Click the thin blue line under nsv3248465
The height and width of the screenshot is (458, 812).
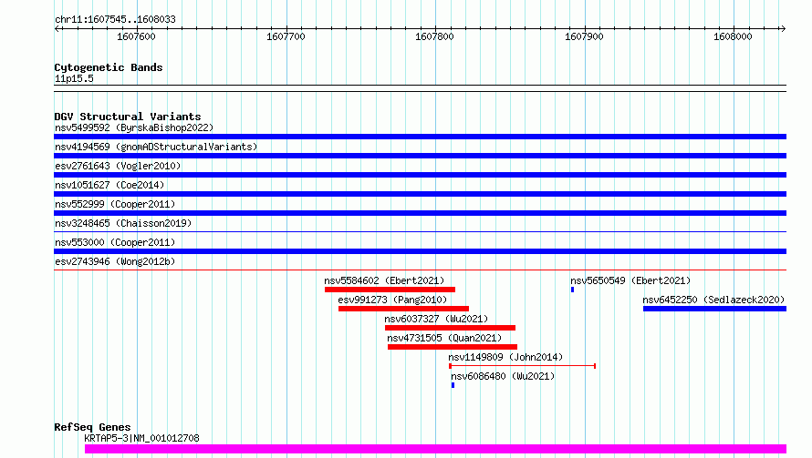coord(420,231)
